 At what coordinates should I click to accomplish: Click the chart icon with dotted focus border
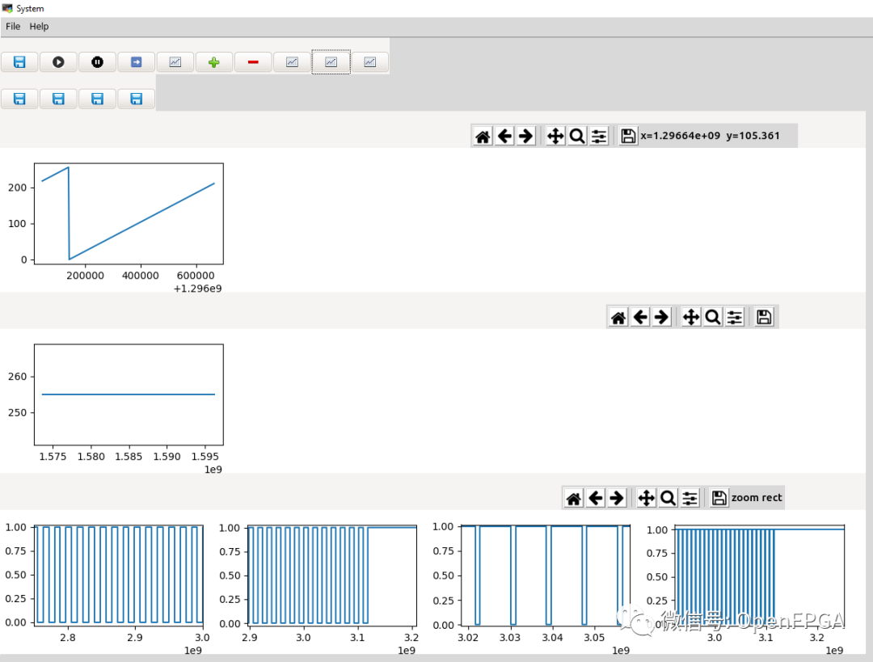pyautogui.click(x=331, y=61)
